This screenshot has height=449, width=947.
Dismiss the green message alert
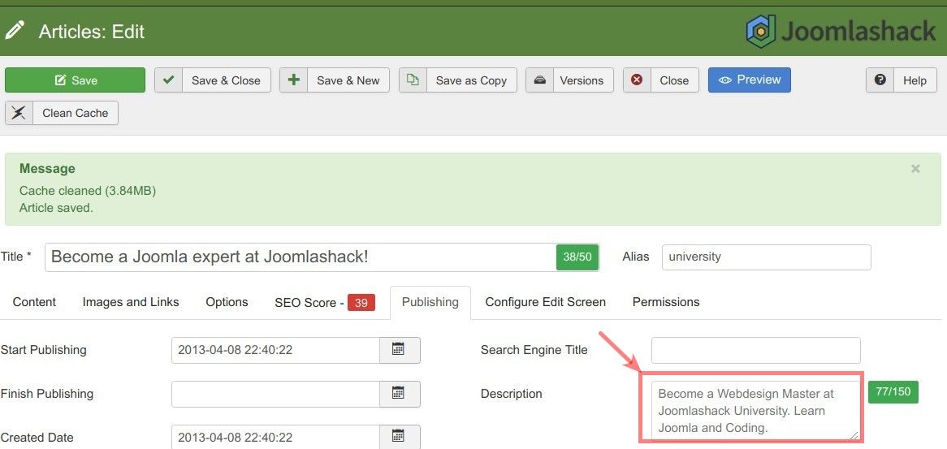click(x=915, y=168)
